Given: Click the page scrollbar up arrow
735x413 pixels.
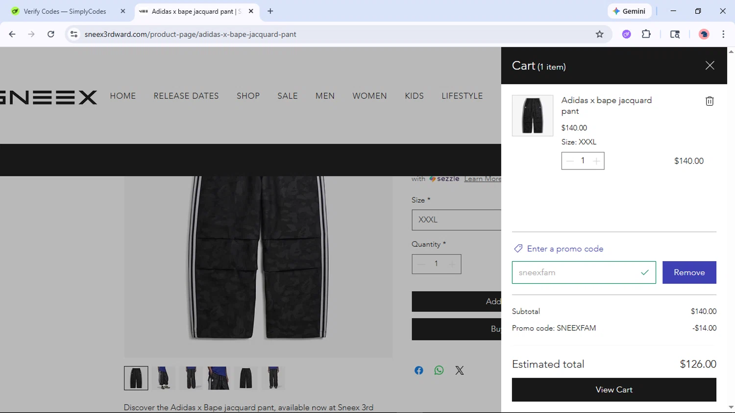Looking at the screenshot, I should point(731,51).
